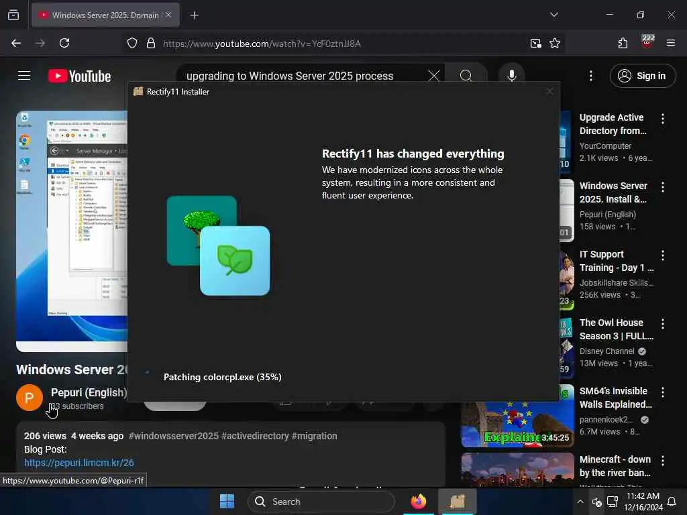Expand the list all tabs chevron
This screenshot has width=687, height=515.
click(x=553, y=15)
